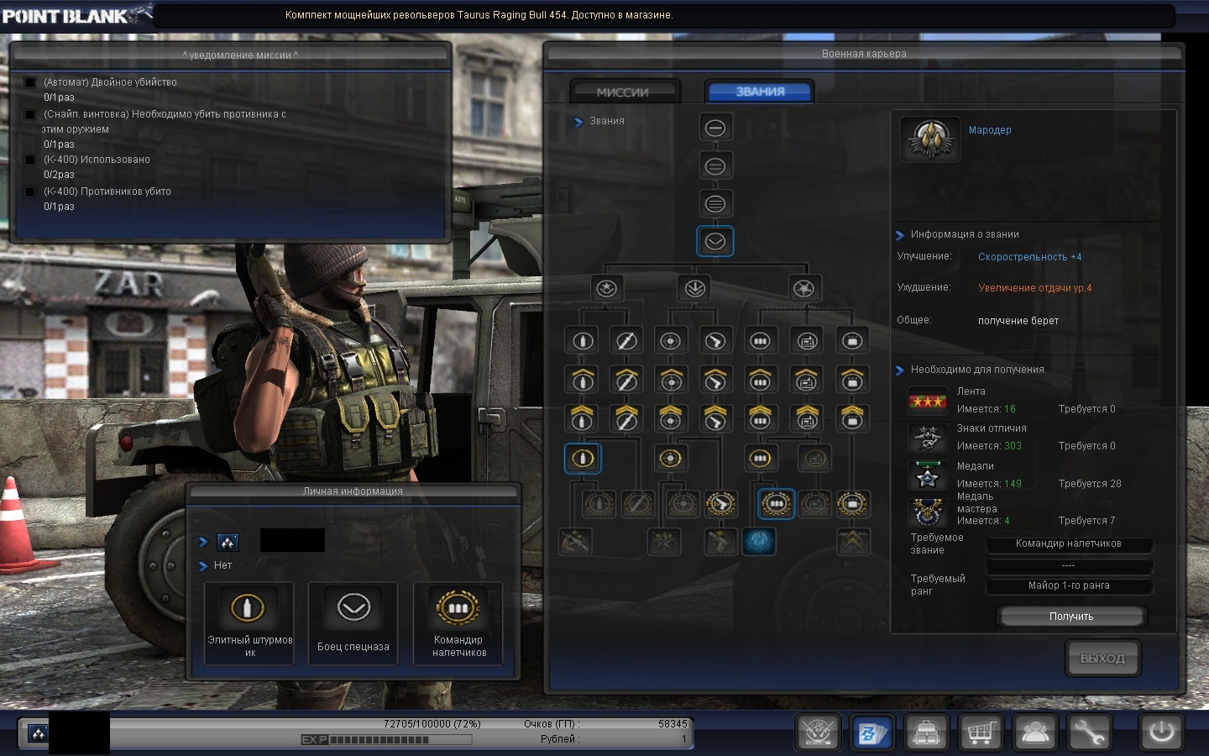Open the inventory backpack icon
Viewport: 1209px width, 756px height.
pos(927,732)
